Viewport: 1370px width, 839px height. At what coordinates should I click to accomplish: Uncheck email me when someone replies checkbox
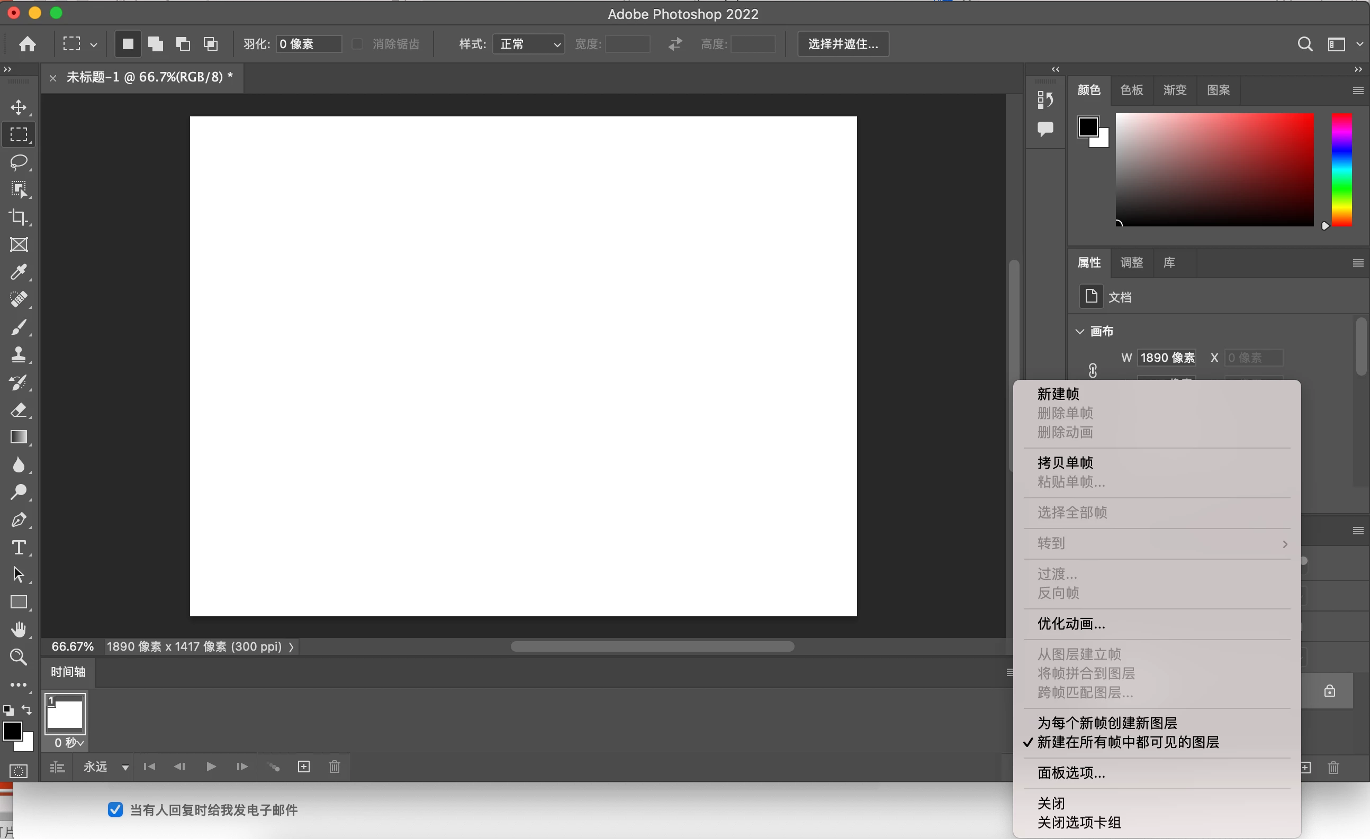pyautogui.click(x=115, y=809)
